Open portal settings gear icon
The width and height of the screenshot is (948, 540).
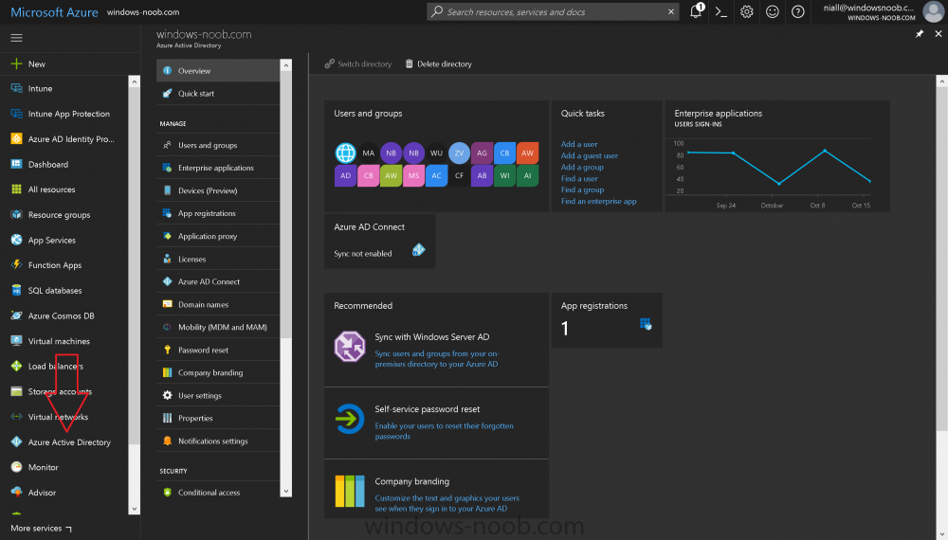click(x=747, y=11)
